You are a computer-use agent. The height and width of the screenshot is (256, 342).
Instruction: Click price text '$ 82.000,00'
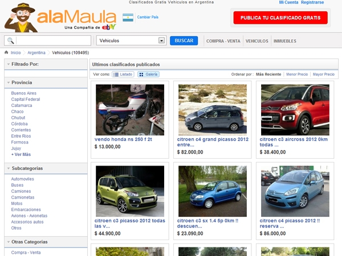click(x=190, y=152)
